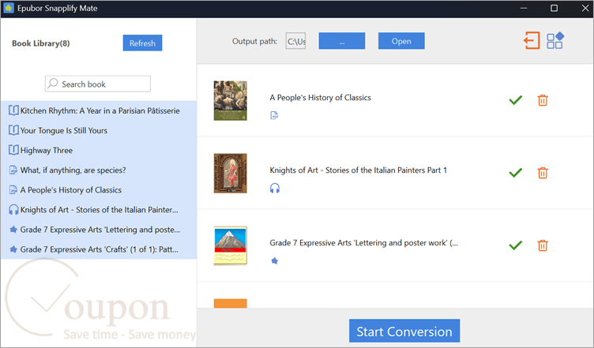Viewport: 594px width, 348px height.
Task: Click the Output path: label
Action: (254, 41)
